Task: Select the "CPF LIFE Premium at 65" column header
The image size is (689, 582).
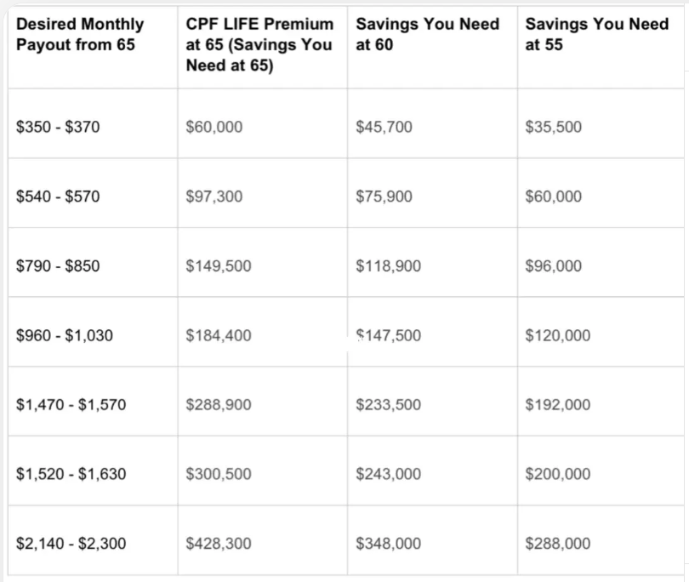Action: click(259, 43)
